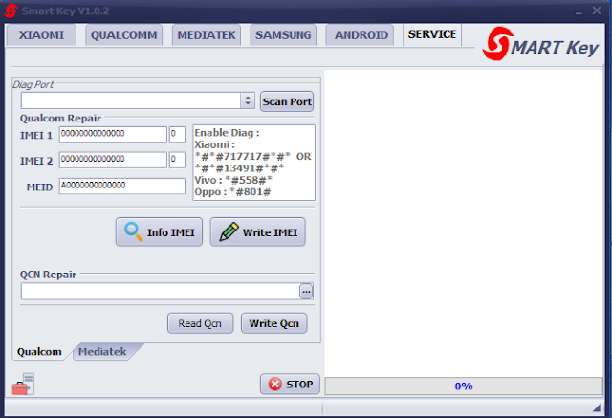The height and width of the screenshot is (418, 612).
Task: Click the white log output panel
Action: 464,223
